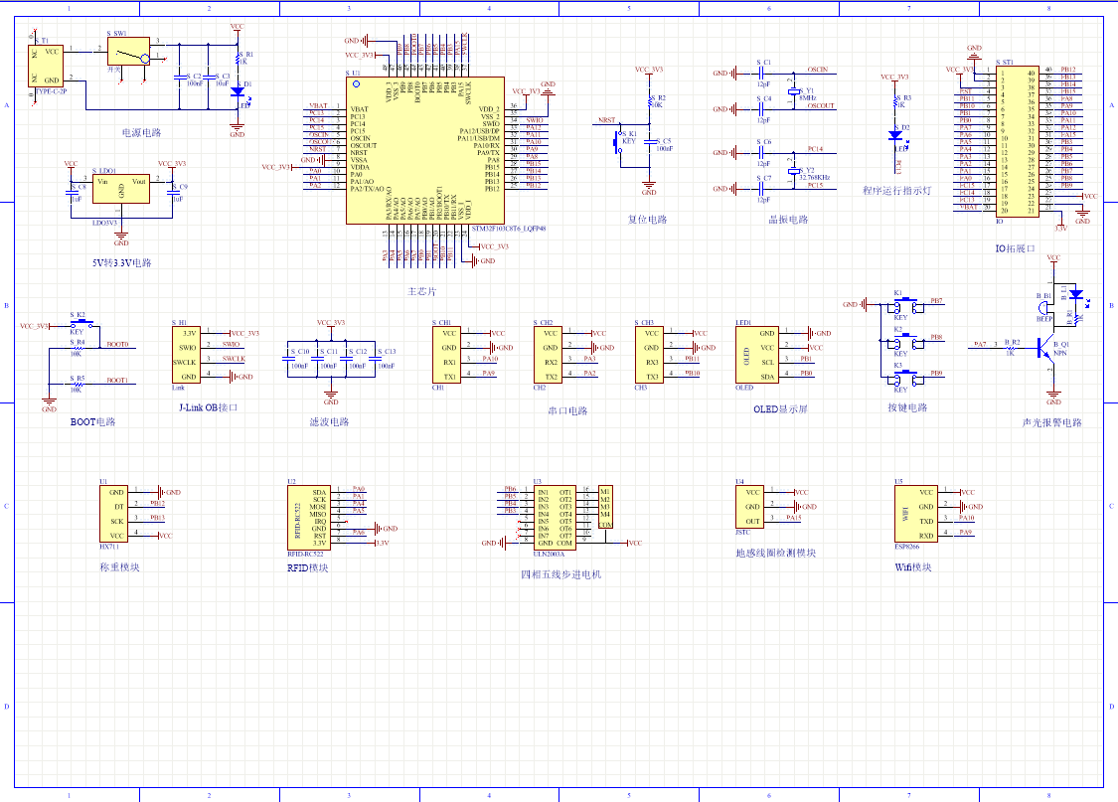Click the 'BOOT0' net label by S_R4

[x=117, y=344]
